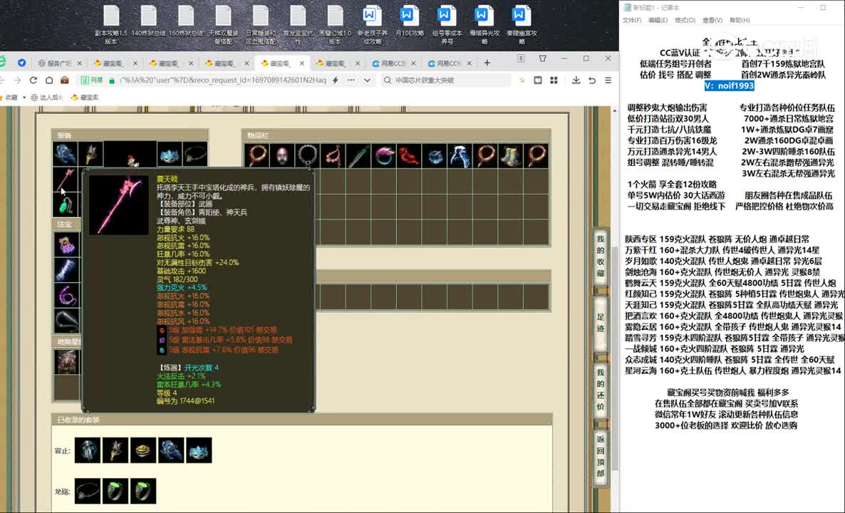The image size is (845, 513).
Task: Expand the 收藏 bookmarks dropdown arrow
Action: click(x=24, y=98)
